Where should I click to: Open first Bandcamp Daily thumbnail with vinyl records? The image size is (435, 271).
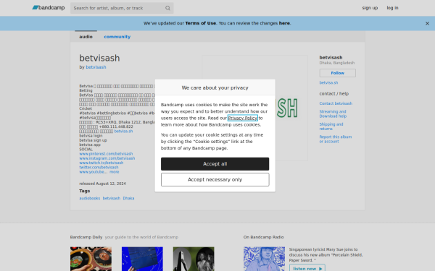tap(91, 259)
